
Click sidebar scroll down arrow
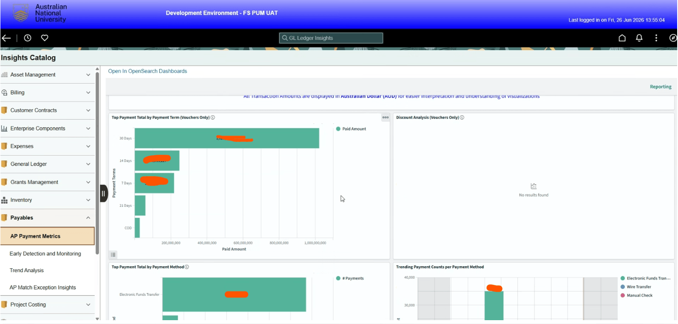coord(97,318)
